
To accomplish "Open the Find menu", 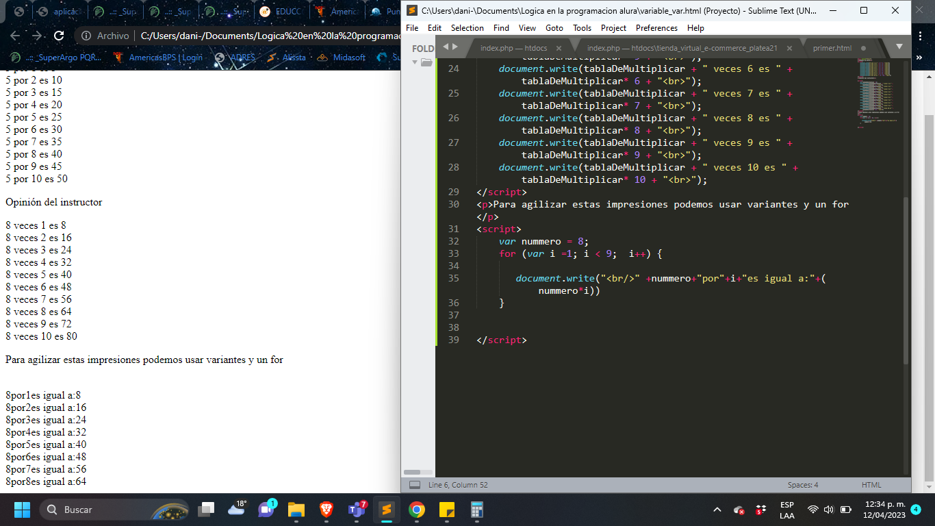I will (501, 28).
